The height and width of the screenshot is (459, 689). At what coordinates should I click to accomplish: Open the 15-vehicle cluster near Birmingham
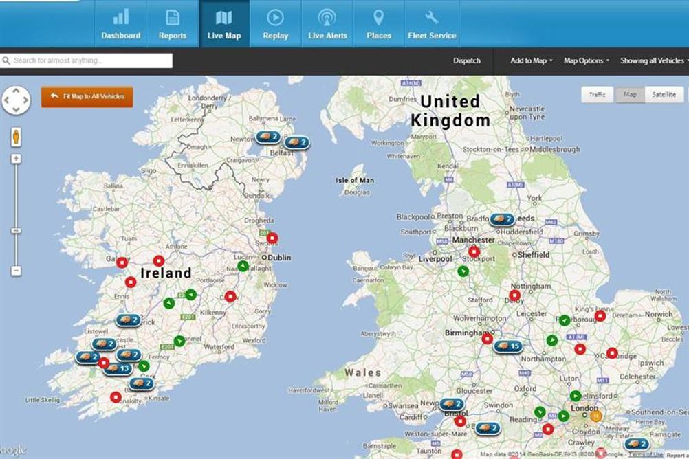pyautogui.click(x=508, y=346)
